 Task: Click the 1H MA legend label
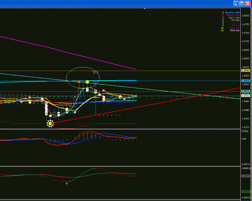(235, 25)
